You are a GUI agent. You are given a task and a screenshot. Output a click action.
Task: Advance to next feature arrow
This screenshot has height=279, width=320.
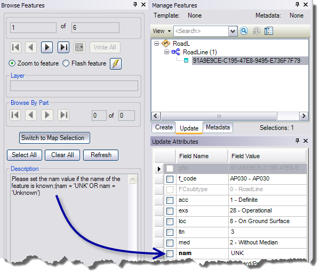tap(47, 47)
